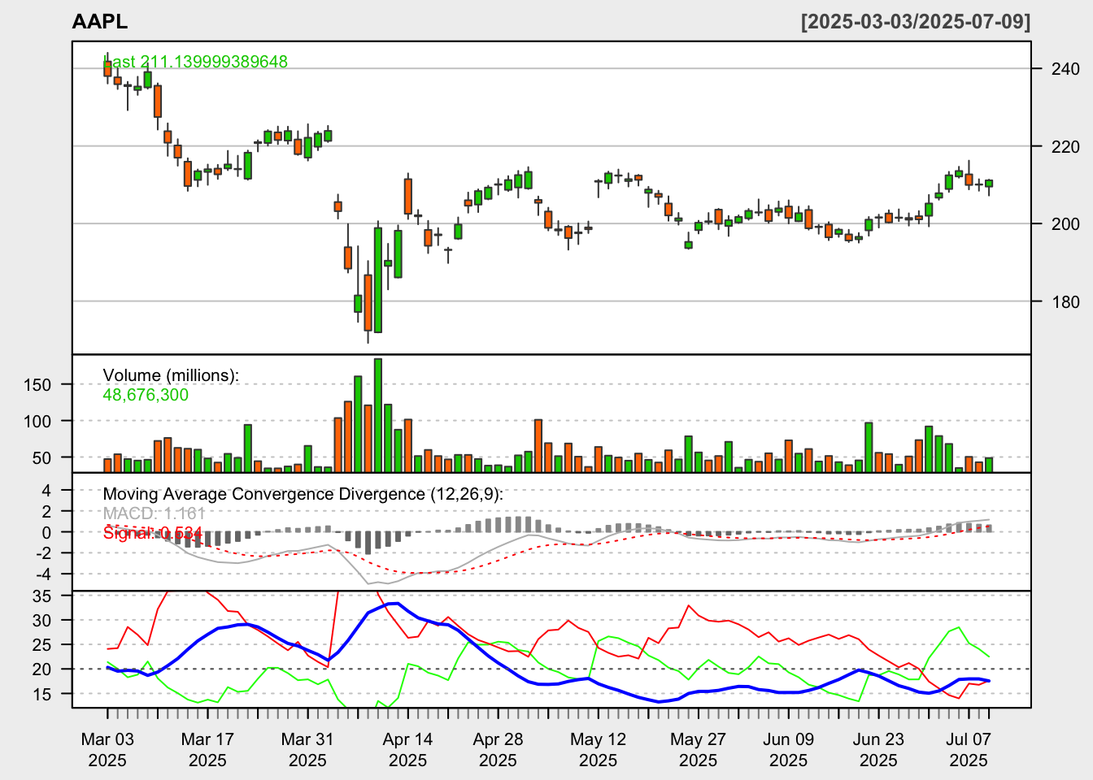
Task: Click the Apr 28 2025 date label
Action: tap(498, 750)
